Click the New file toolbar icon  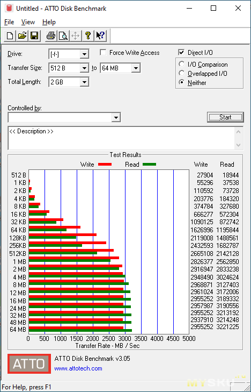point(10,35)
